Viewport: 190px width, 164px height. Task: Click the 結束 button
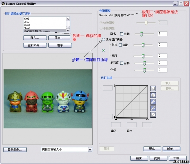coord(139,158)
